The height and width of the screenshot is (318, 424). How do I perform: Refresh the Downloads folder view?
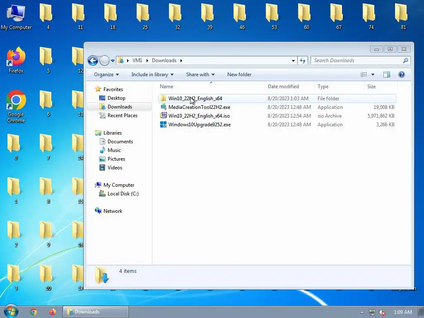point(303,60)
